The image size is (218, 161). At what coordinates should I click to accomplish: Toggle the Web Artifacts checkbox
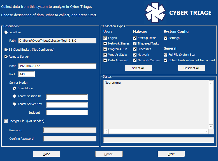pyautogui.click(x=105, y=55)
